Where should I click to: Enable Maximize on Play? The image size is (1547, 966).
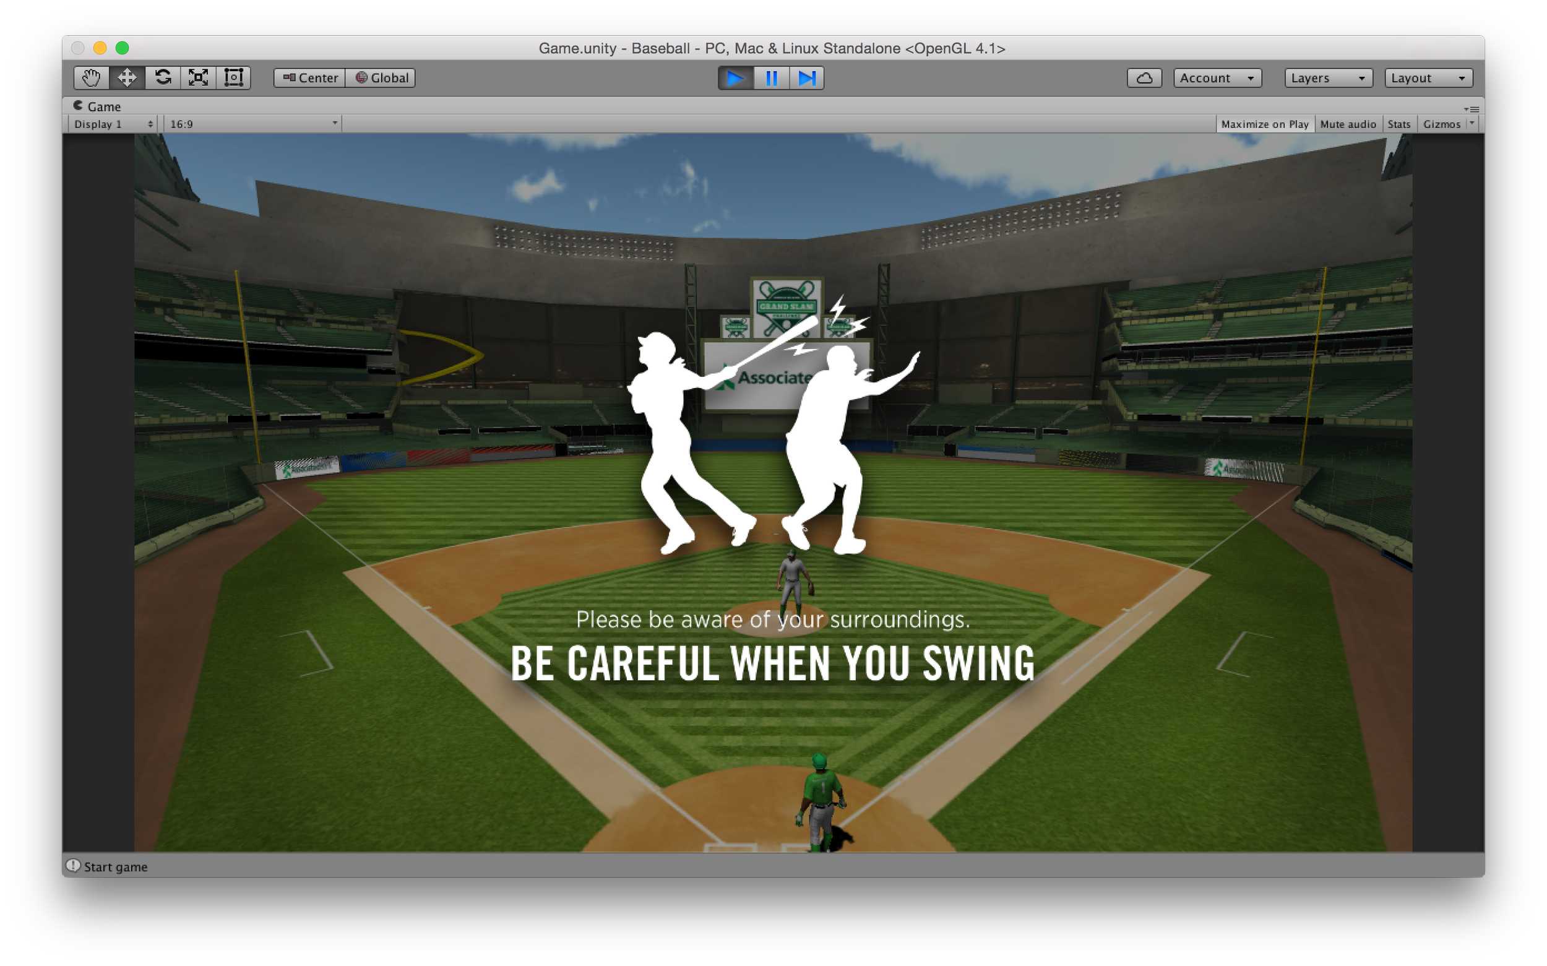(x=1264, y=124)
